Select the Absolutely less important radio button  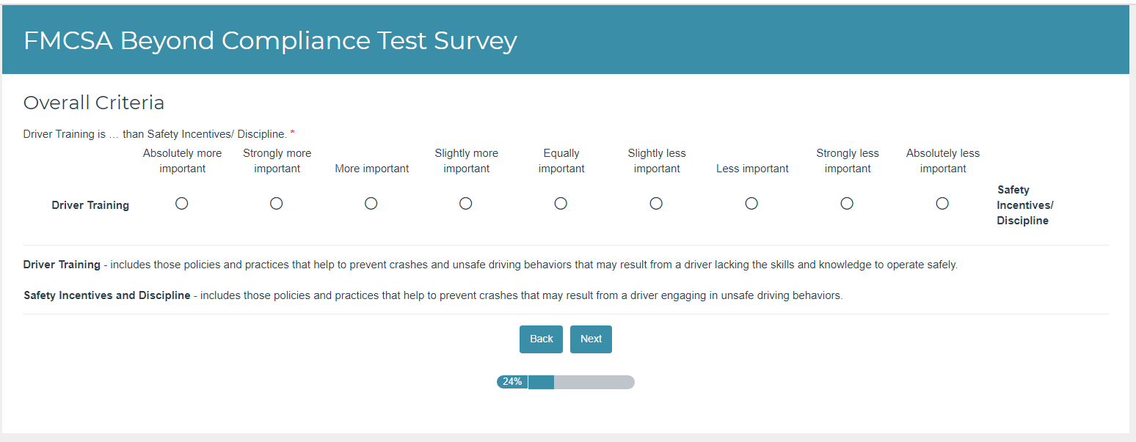942,204
